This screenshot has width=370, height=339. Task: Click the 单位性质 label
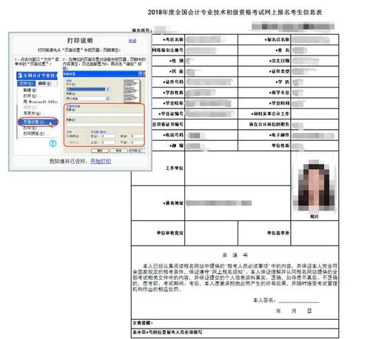coord(280,145)
